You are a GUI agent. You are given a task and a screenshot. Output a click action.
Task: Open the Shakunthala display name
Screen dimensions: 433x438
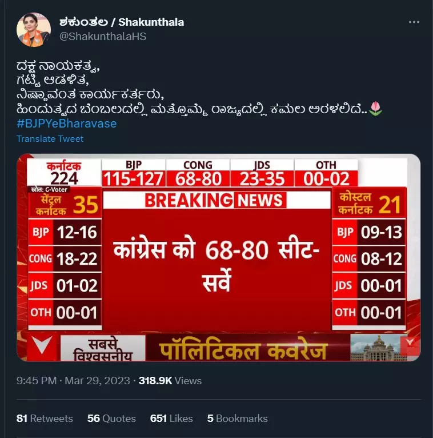pos(122,22)
